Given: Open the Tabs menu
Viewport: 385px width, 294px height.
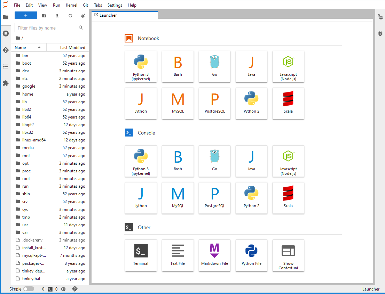Looking at the screenshot, I should tap(98, 5).
